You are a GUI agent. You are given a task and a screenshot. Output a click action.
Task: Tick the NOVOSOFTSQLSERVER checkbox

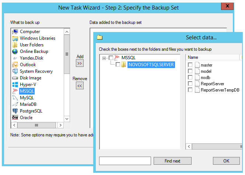click(118, 65)
